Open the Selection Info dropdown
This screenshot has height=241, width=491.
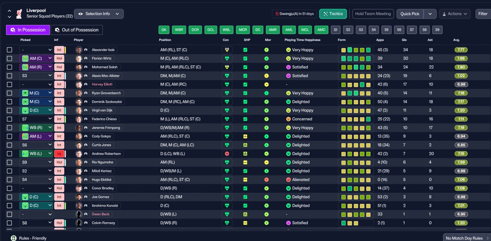point(99,14)
